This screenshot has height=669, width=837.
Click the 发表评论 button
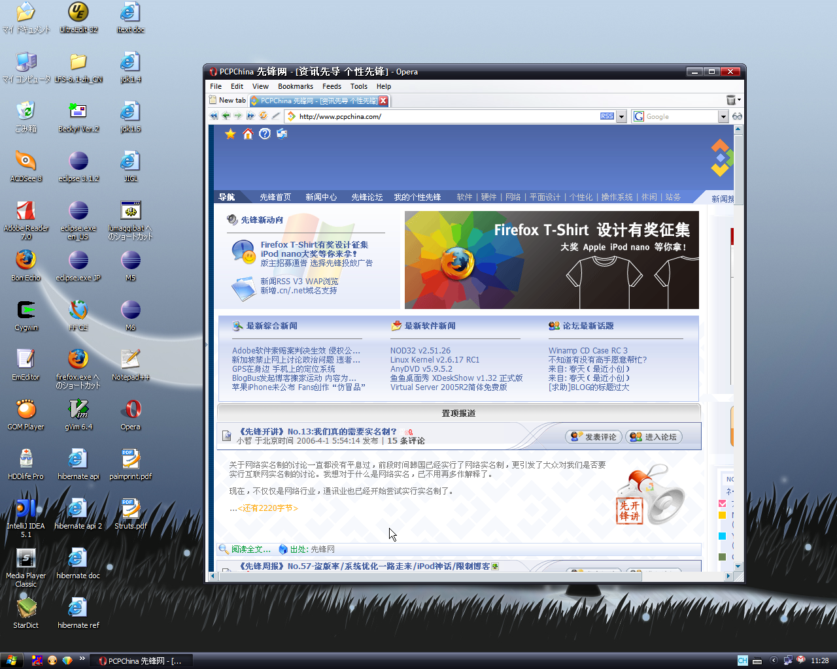[594, 437]
